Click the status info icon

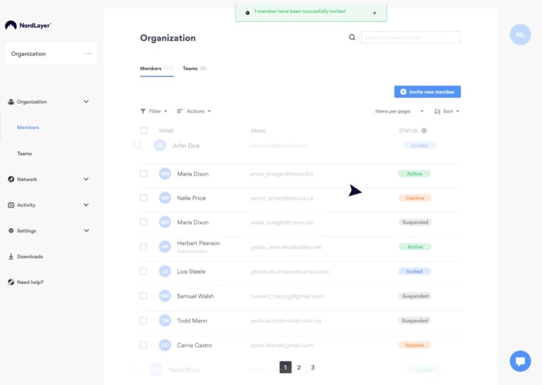point(424,131)
